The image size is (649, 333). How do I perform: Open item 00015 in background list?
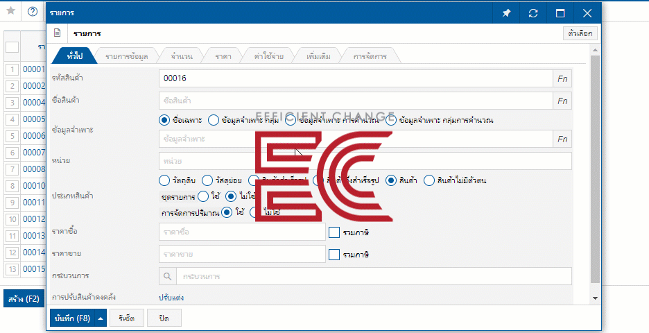(33, 268)
